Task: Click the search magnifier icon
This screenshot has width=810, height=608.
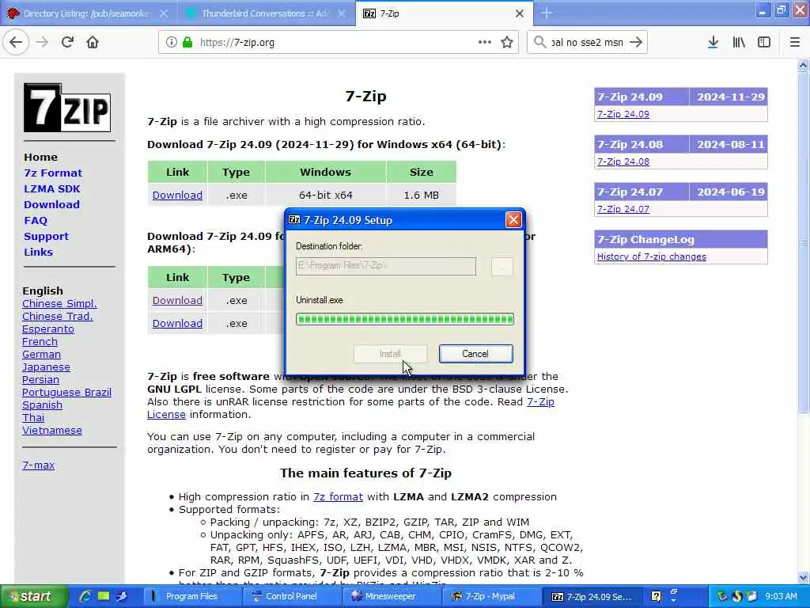Action: 539,43
